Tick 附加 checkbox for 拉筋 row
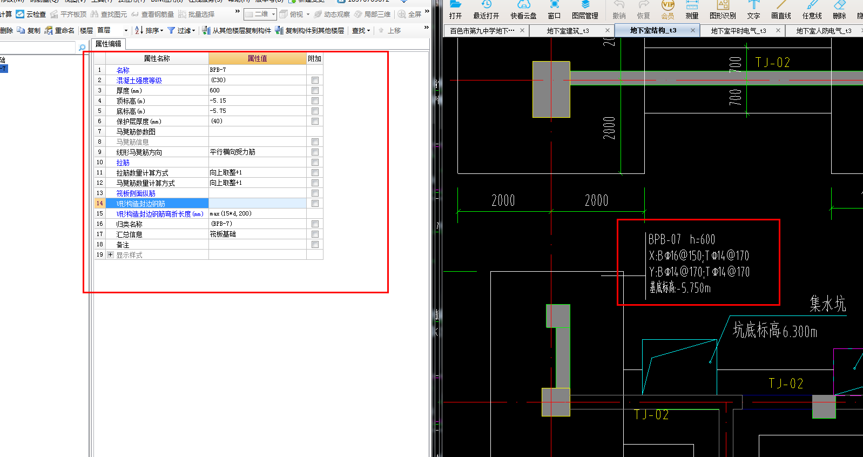863x457 pixels. pyautogui.click(x=315, y=162)
